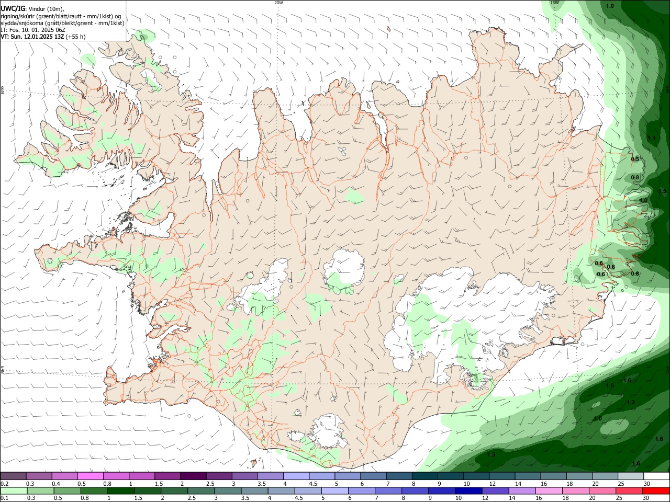Screen dimensions: 670x502
Task: Pick the gray-blue 4 rain scale swatch
Action: click(x=281, y=491)
